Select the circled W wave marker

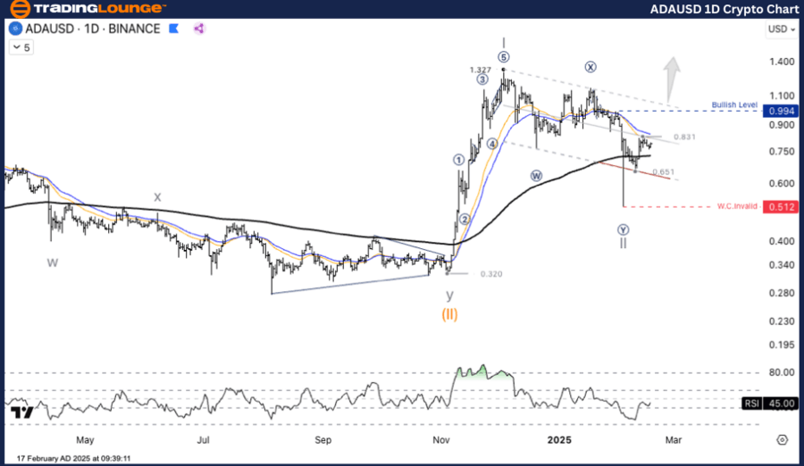(x=536, y=176)
